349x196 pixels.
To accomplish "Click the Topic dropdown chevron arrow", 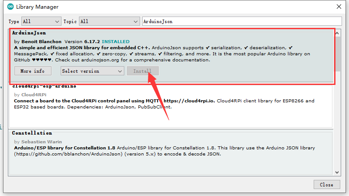I will point(136,21).
